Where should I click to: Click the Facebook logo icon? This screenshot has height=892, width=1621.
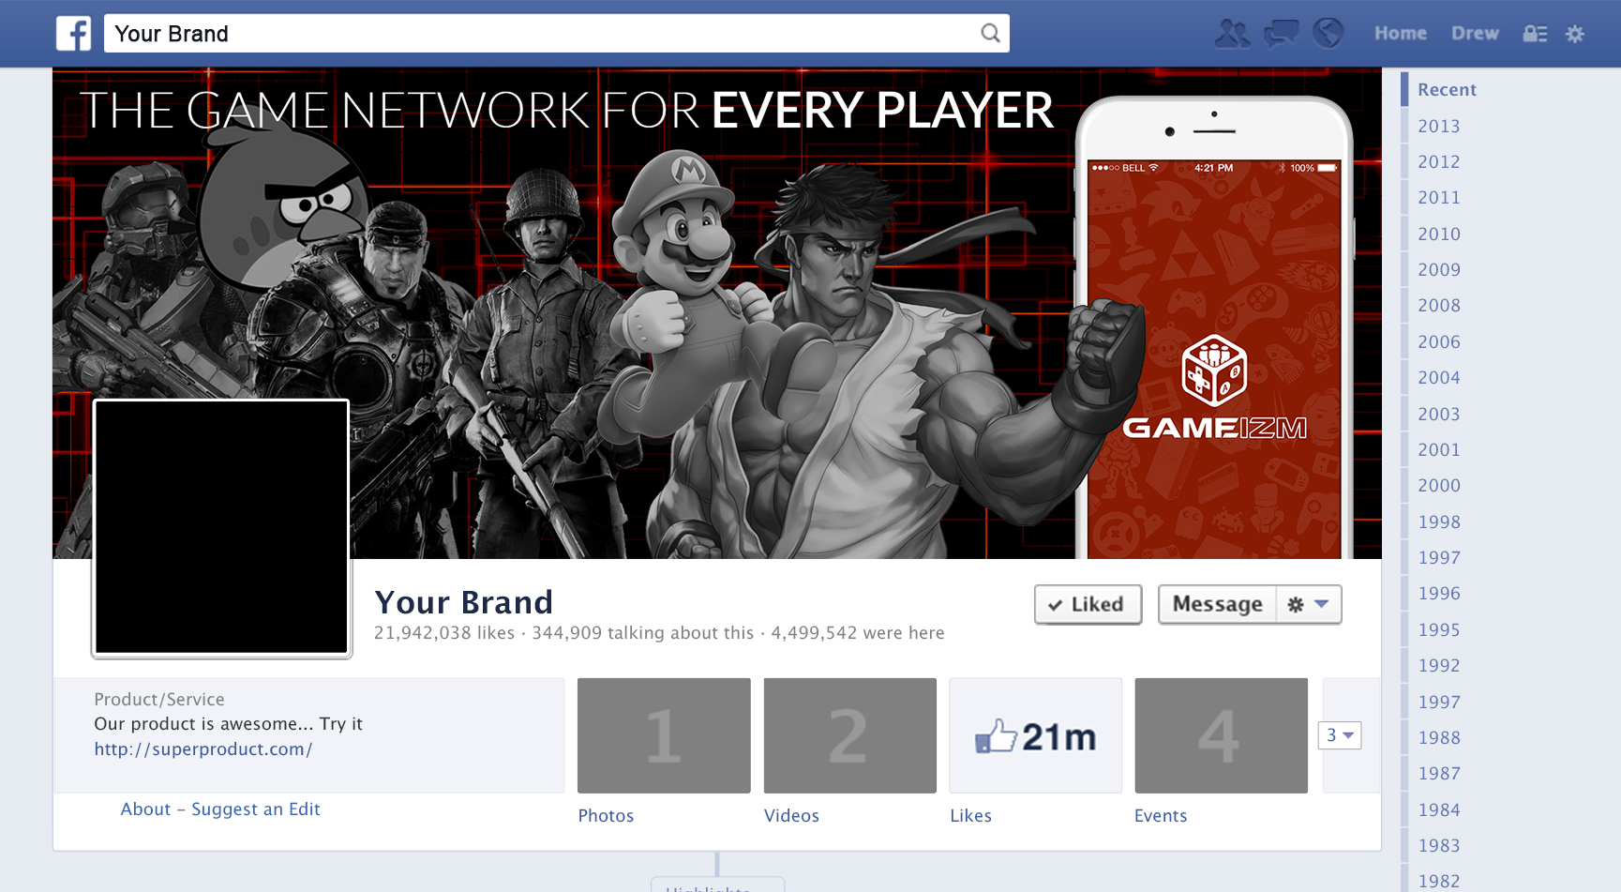pos(74,34)
